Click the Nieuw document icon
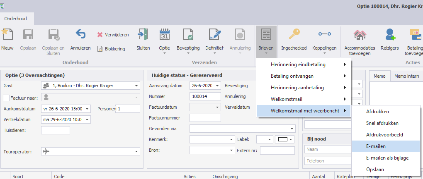Viewport: 423px width, 179px height. point(7,34)
